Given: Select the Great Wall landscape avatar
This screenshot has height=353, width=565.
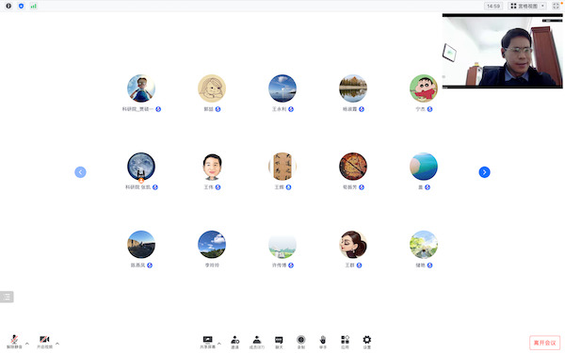Looking at the screenshot, I should click(141, 245).
